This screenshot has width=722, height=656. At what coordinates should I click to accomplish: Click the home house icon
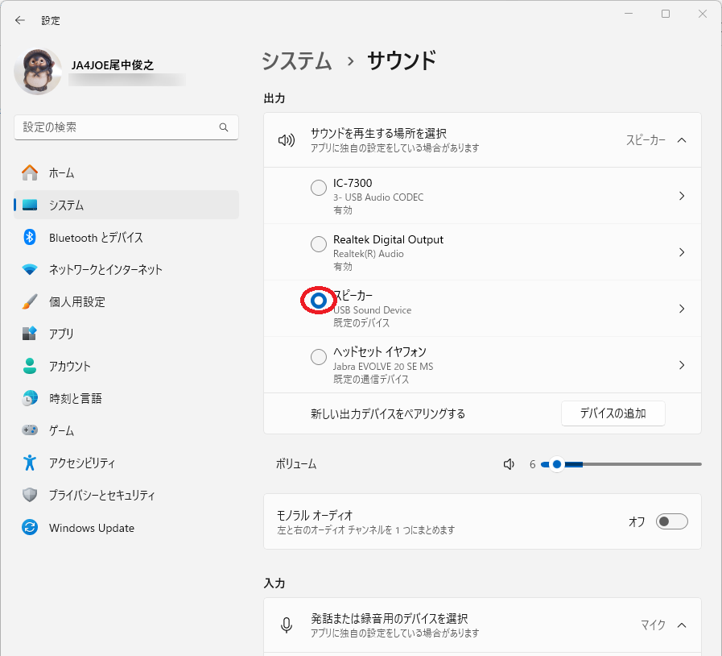(x=30, y=172)
